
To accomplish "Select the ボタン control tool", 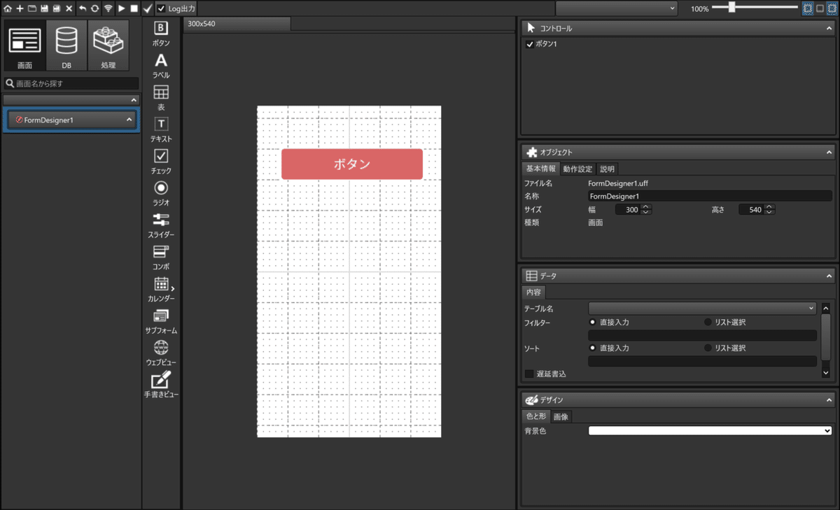I will coord(161,34).
